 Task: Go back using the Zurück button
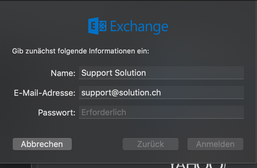point(151,144)
